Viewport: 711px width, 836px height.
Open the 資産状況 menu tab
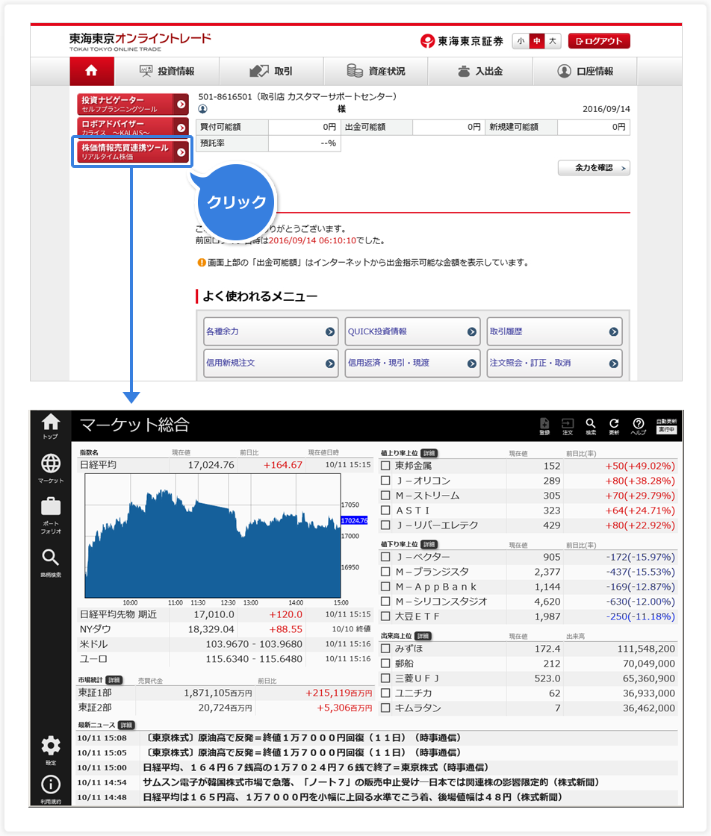tap(376, 71)
